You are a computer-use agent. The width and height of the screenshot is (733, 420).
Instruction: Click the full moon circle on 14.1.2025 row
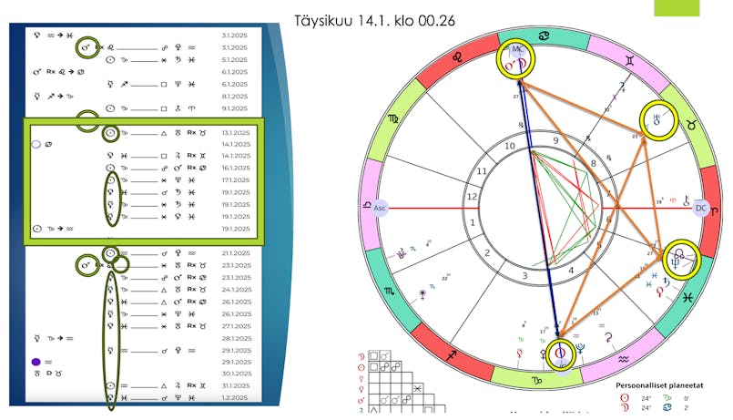pos(36,144)
